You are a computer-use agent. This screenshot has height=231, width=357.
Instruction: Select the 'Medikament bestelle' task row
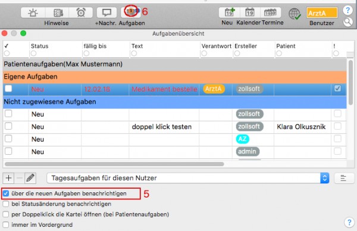click(x=174, y=89)
